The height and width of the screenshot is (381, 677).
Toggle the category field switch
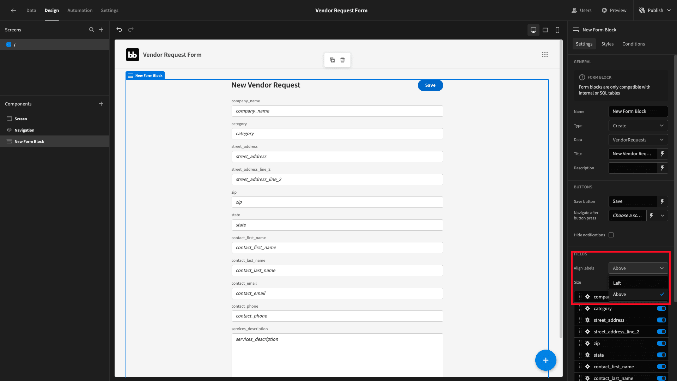(662, 308)
